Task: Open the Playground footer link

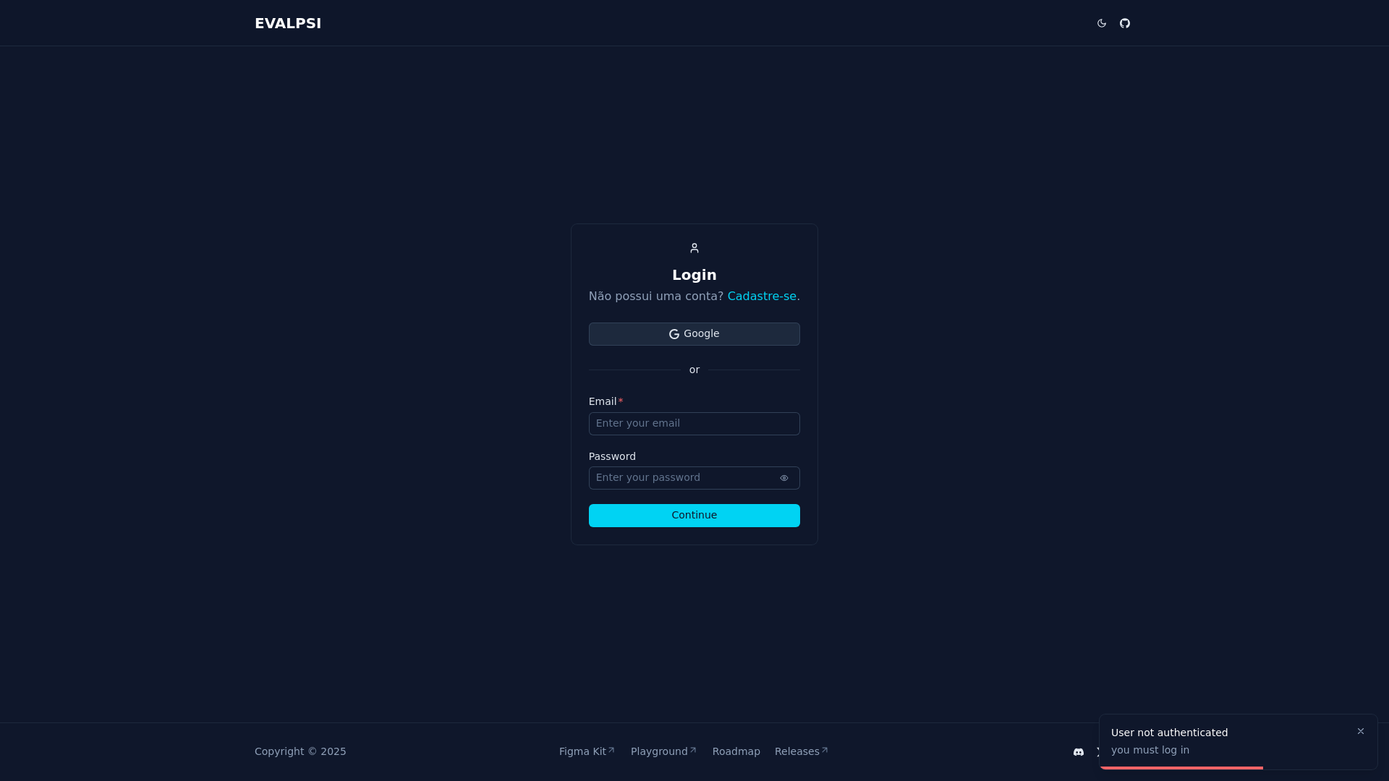Action: tap(664, 751)
